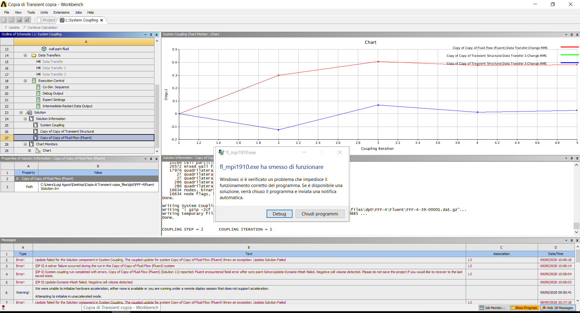
Task: Open the Messages panel dropdown arrow
Action: point(566,240)
